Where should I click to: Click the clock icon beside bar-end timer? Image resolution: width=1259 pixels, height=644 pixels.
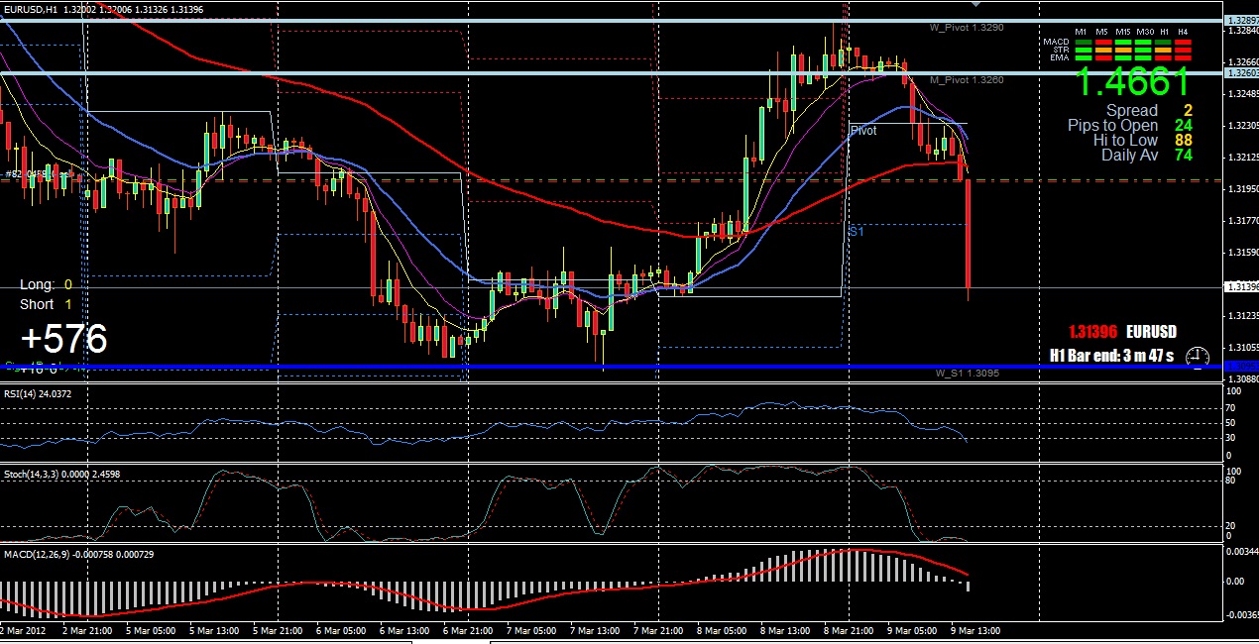point(1198,357)
